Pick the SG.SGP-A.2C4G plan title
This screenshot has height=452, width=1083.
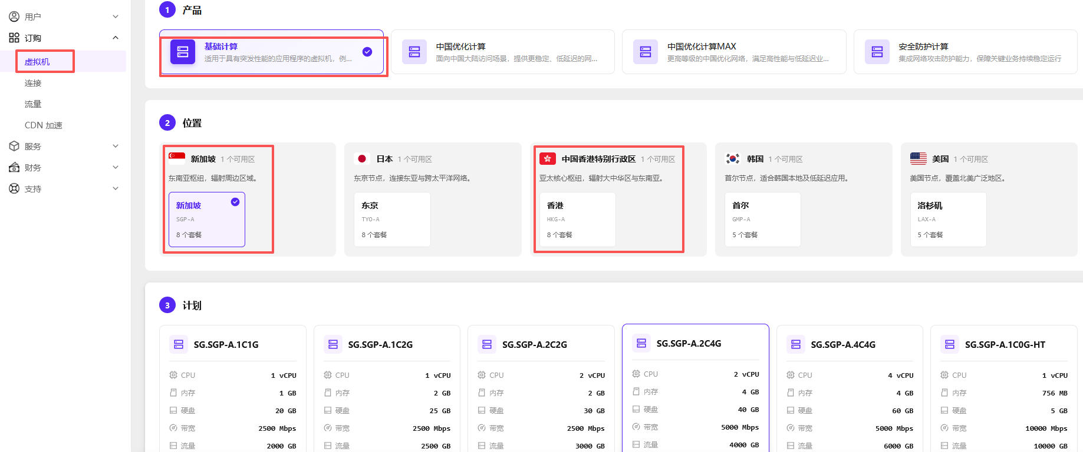coord(689,343)
